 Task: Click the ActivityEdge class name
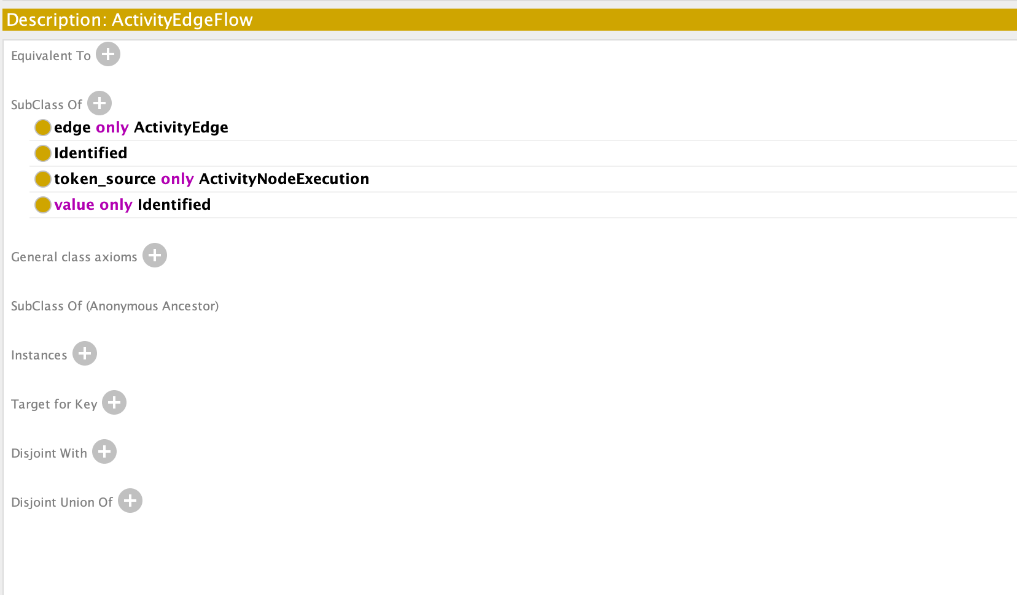(181, 127)
